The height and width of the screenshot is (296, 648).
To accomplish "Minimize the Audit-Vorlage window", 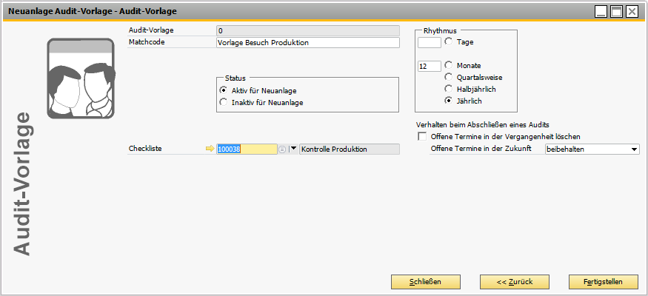I will coord(602,11).
